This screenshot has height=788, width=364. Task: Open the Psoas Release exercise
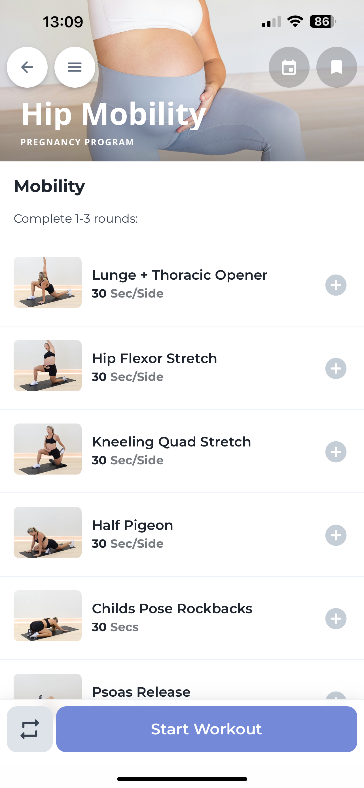point(141,691)
